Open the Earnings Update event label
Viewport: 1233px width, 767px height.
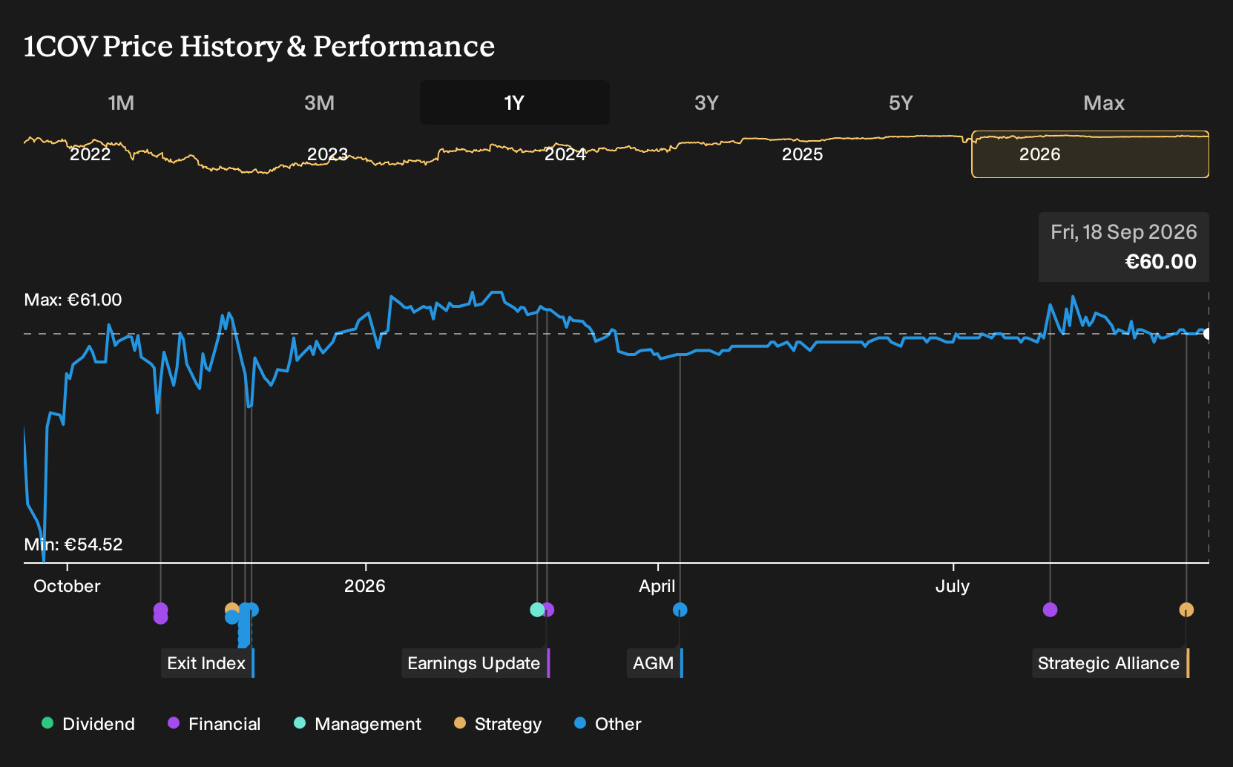475,663
